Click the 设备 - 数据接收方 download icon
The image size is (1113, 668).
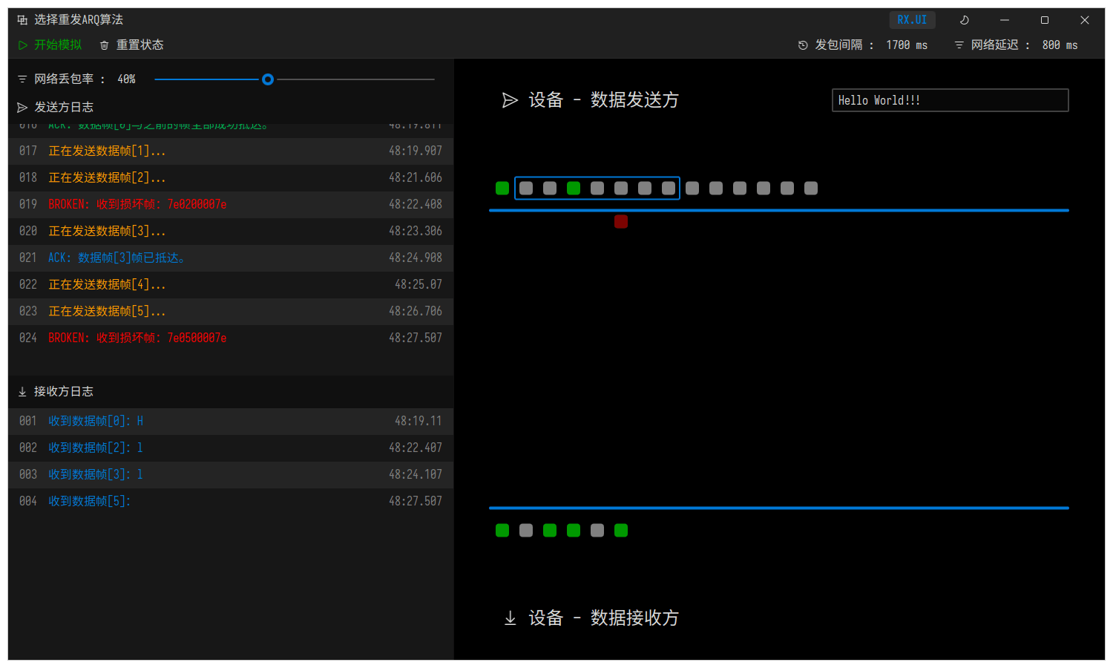pos(510,618)
